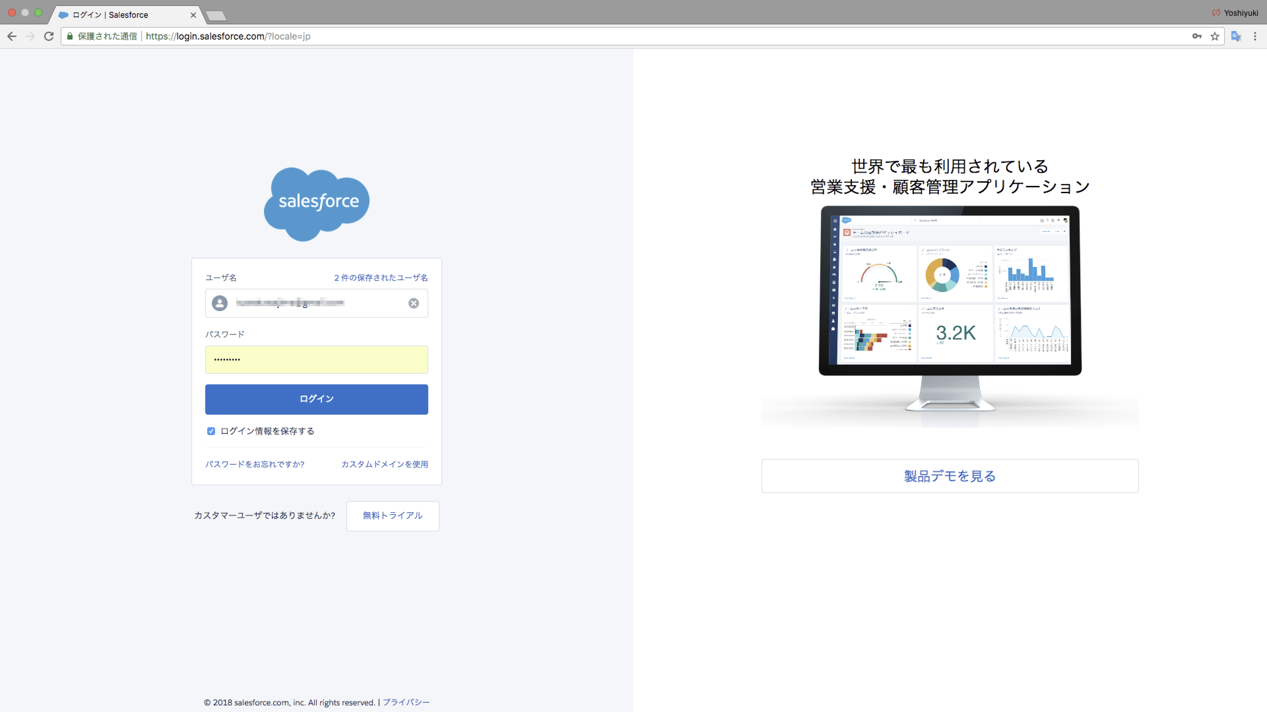Toggle the ログイン情報を保存する checkbox

pyautogui.click(x=211, y=431)
